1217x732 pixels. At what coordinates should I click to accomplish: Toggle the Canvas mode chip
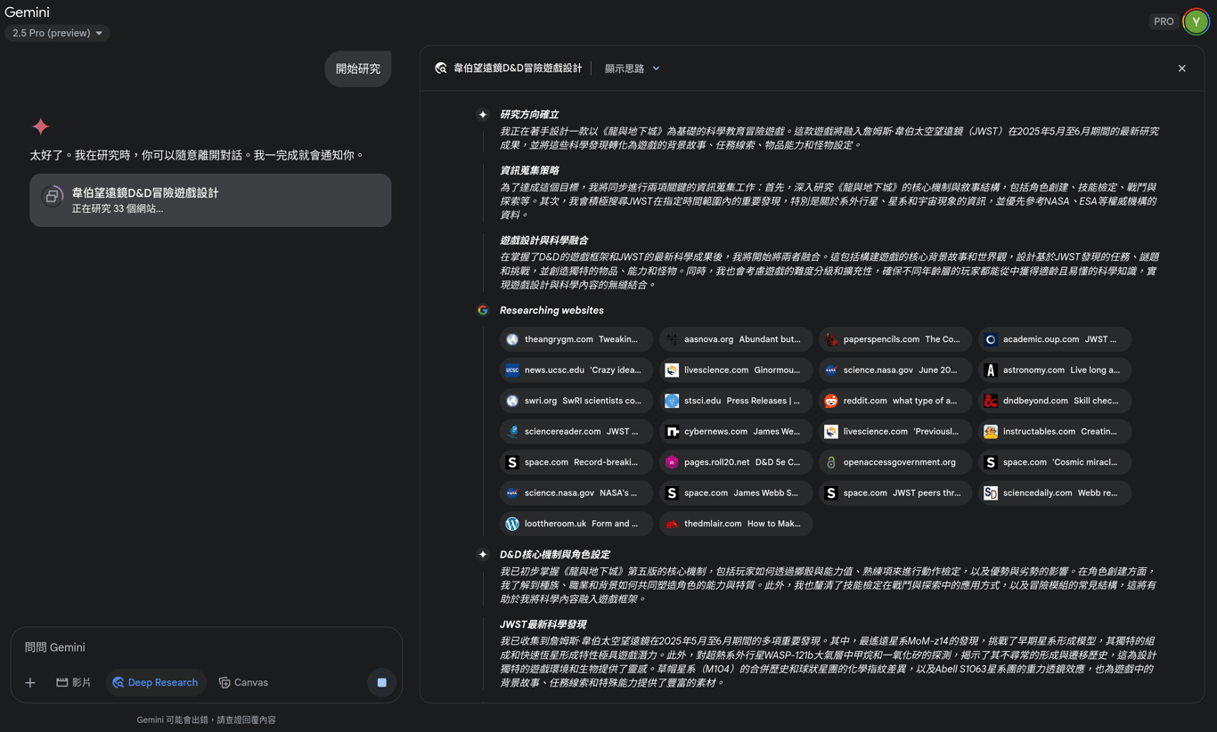(x=243, y=682)
